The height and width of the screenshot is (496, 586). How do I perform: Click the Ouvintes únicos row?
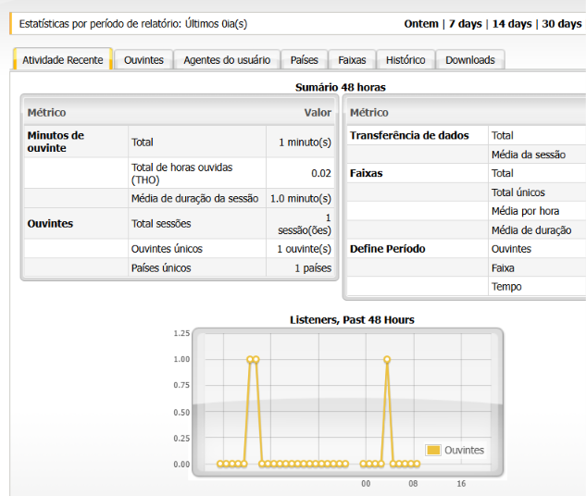point(179,249)
